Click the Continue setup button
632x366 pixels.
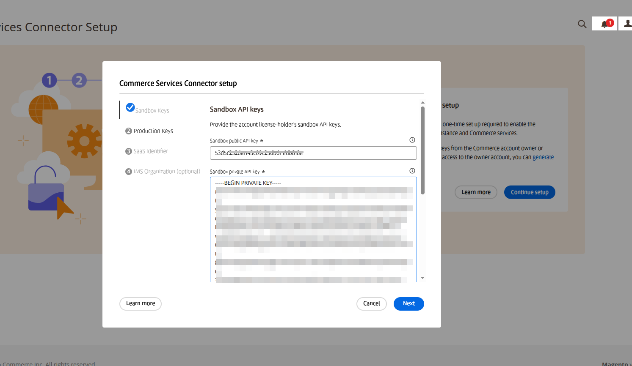pos(529,192)
